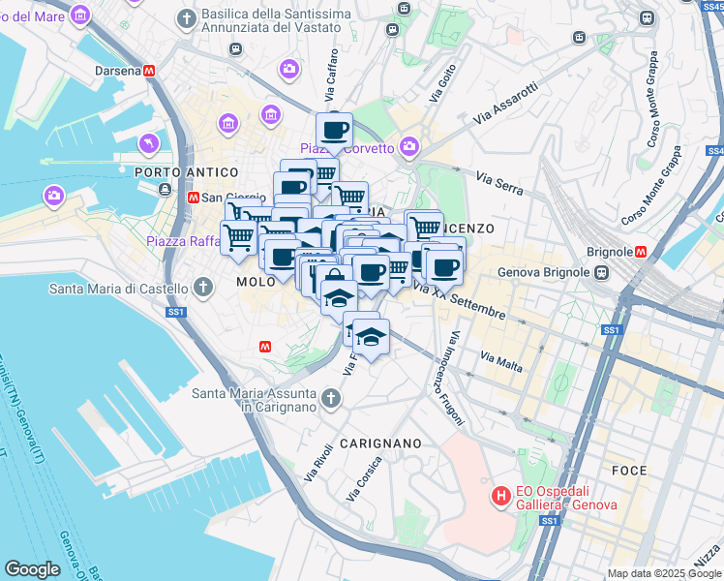Open the camera icon at Piazza Corvetto
Viewport: 724px width, 581px height.
(409, 147)
